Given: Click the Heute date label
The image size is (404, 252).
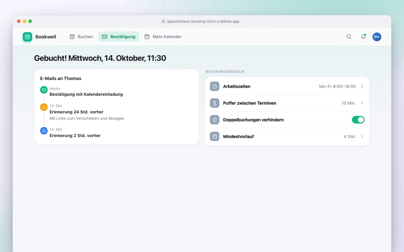Looking at the screenshot, I should (x=55, y=89).
